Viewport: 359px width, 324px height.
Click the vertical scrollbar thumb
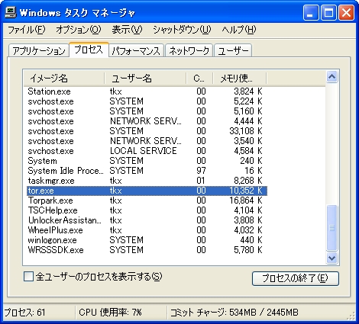(x=332, y=228)
